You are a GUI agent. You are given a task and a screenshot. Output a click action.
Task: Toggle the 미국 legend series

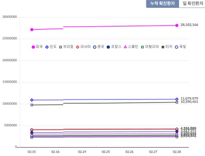(x=37, y=47)
